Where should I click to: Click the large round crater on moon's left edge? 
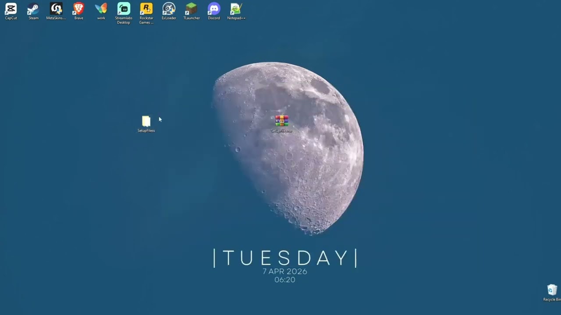pos(238,150)
